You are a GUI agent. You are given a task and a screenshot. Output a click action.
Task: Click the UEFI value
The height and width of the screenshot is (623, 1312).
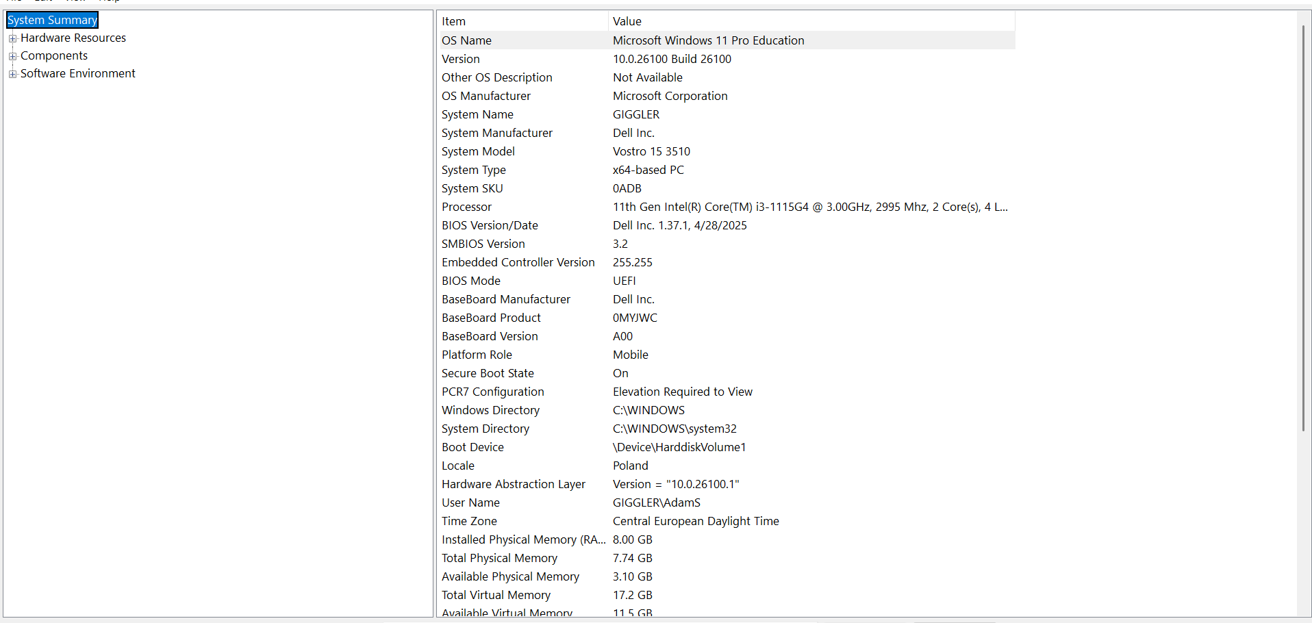(625, 281)
